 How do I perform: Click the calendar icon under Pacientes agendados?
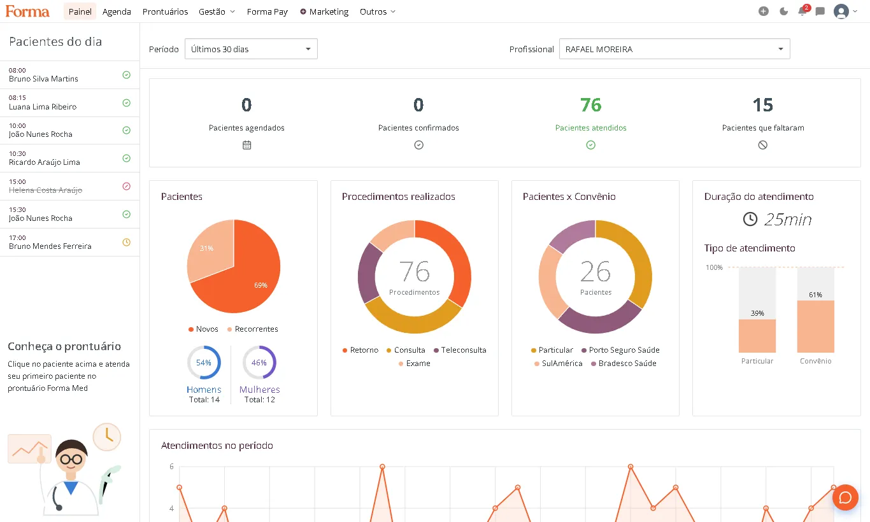(247, 145)
